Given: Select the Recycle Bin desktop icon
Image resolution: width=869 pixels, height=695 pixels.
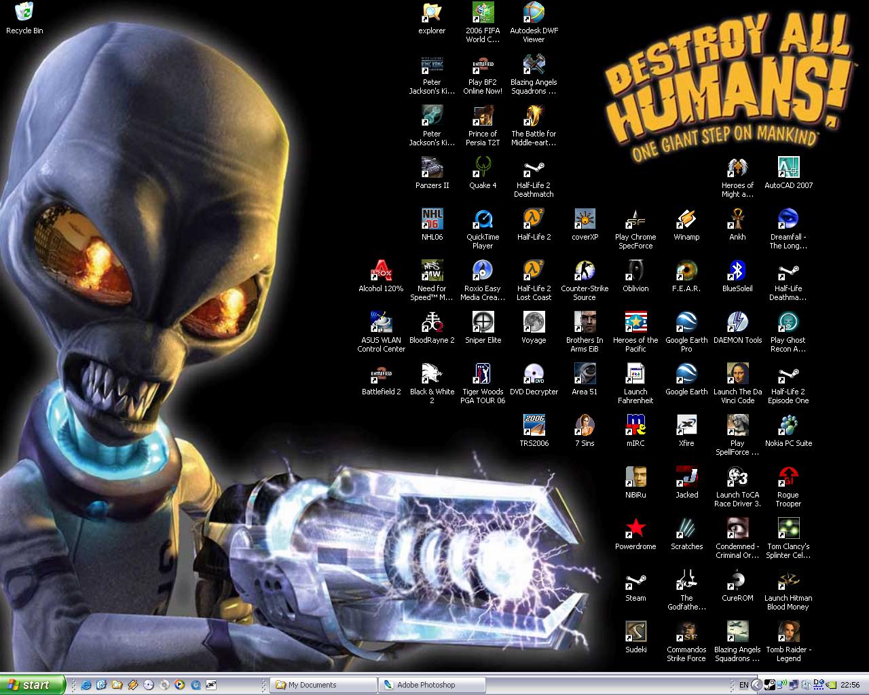Looking at the screenshot, I should tap(24, 13).
